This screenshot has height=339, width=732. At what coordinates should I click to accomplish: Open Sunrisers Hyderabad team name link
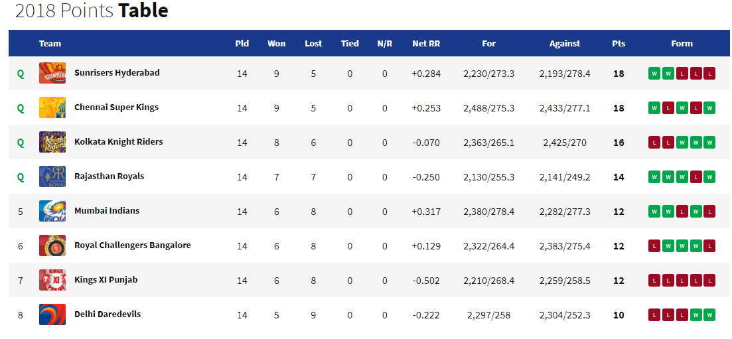click(117, 73)
